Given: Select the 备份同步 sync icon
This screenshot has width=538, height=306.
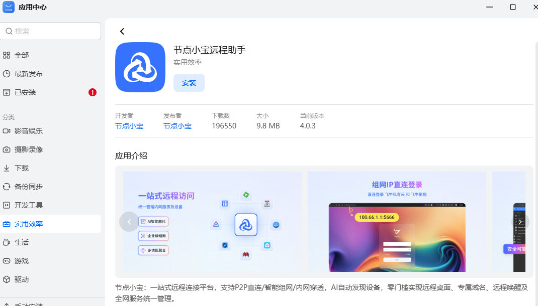Looking at the screenshot, I should [x=7, y=187].
